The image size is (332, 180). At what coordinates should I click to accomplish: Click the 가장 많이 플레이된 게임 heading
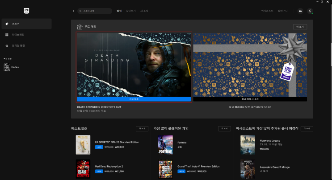[171, 128]
